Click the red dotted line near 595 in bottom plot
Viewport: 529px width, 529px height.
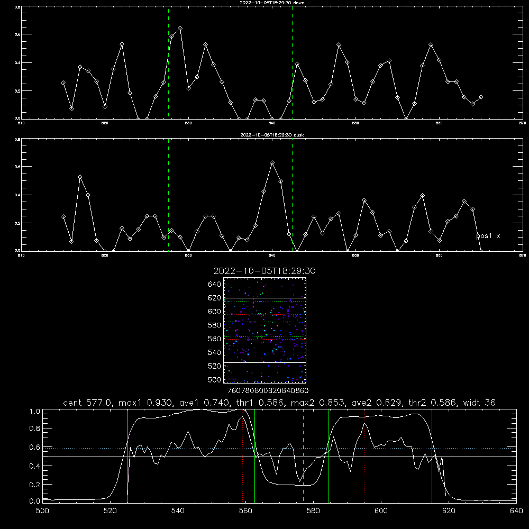364,456
